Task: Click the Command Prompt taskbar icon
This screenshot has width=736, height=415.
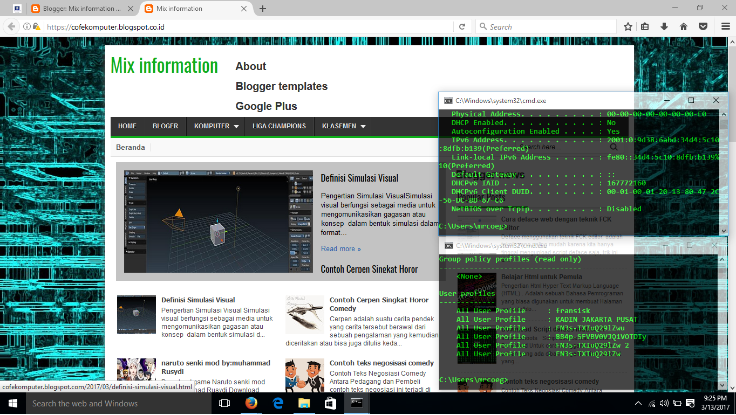Action: tap(357, 403)
